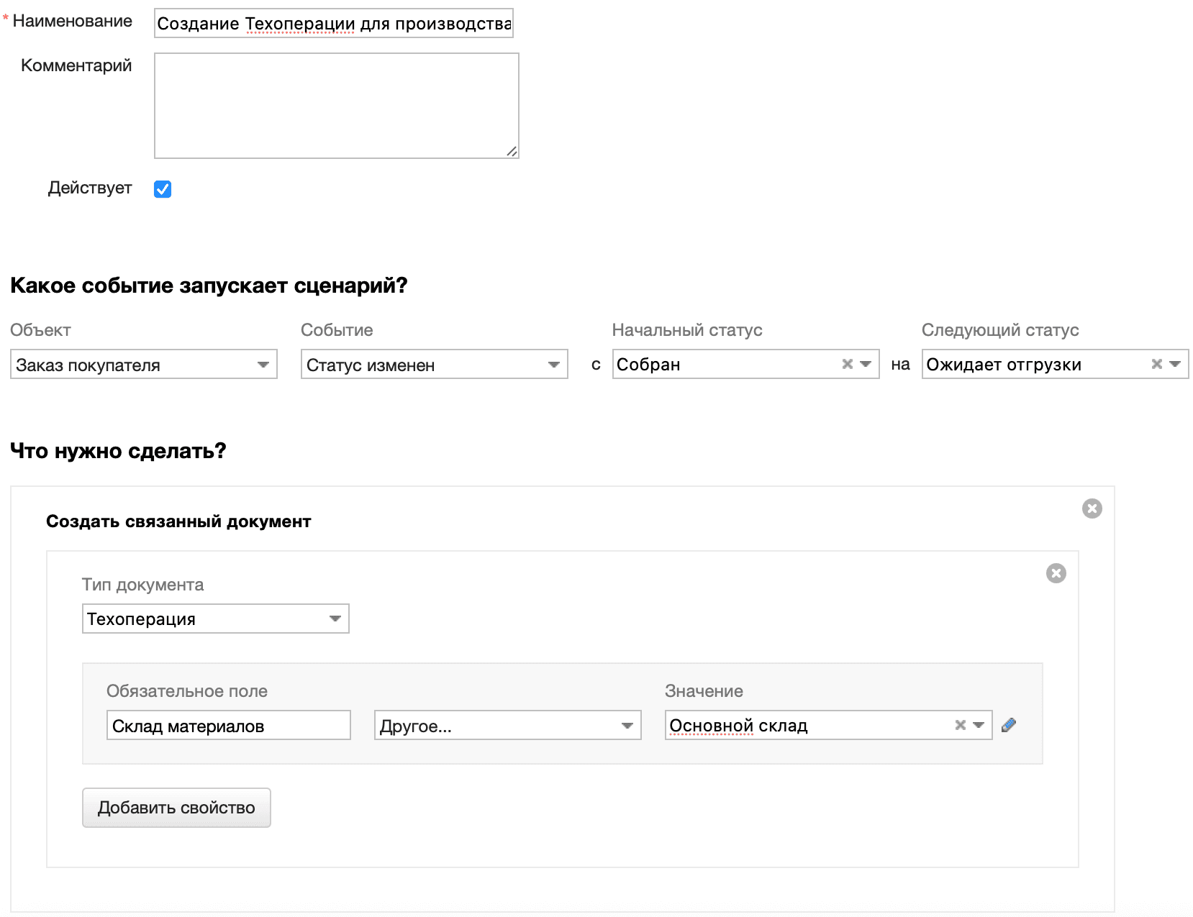Viewport: 1193px width, 917px height.
Task: Remove the "Создать связанный документ" action
Action: (x=1092, y=508)
